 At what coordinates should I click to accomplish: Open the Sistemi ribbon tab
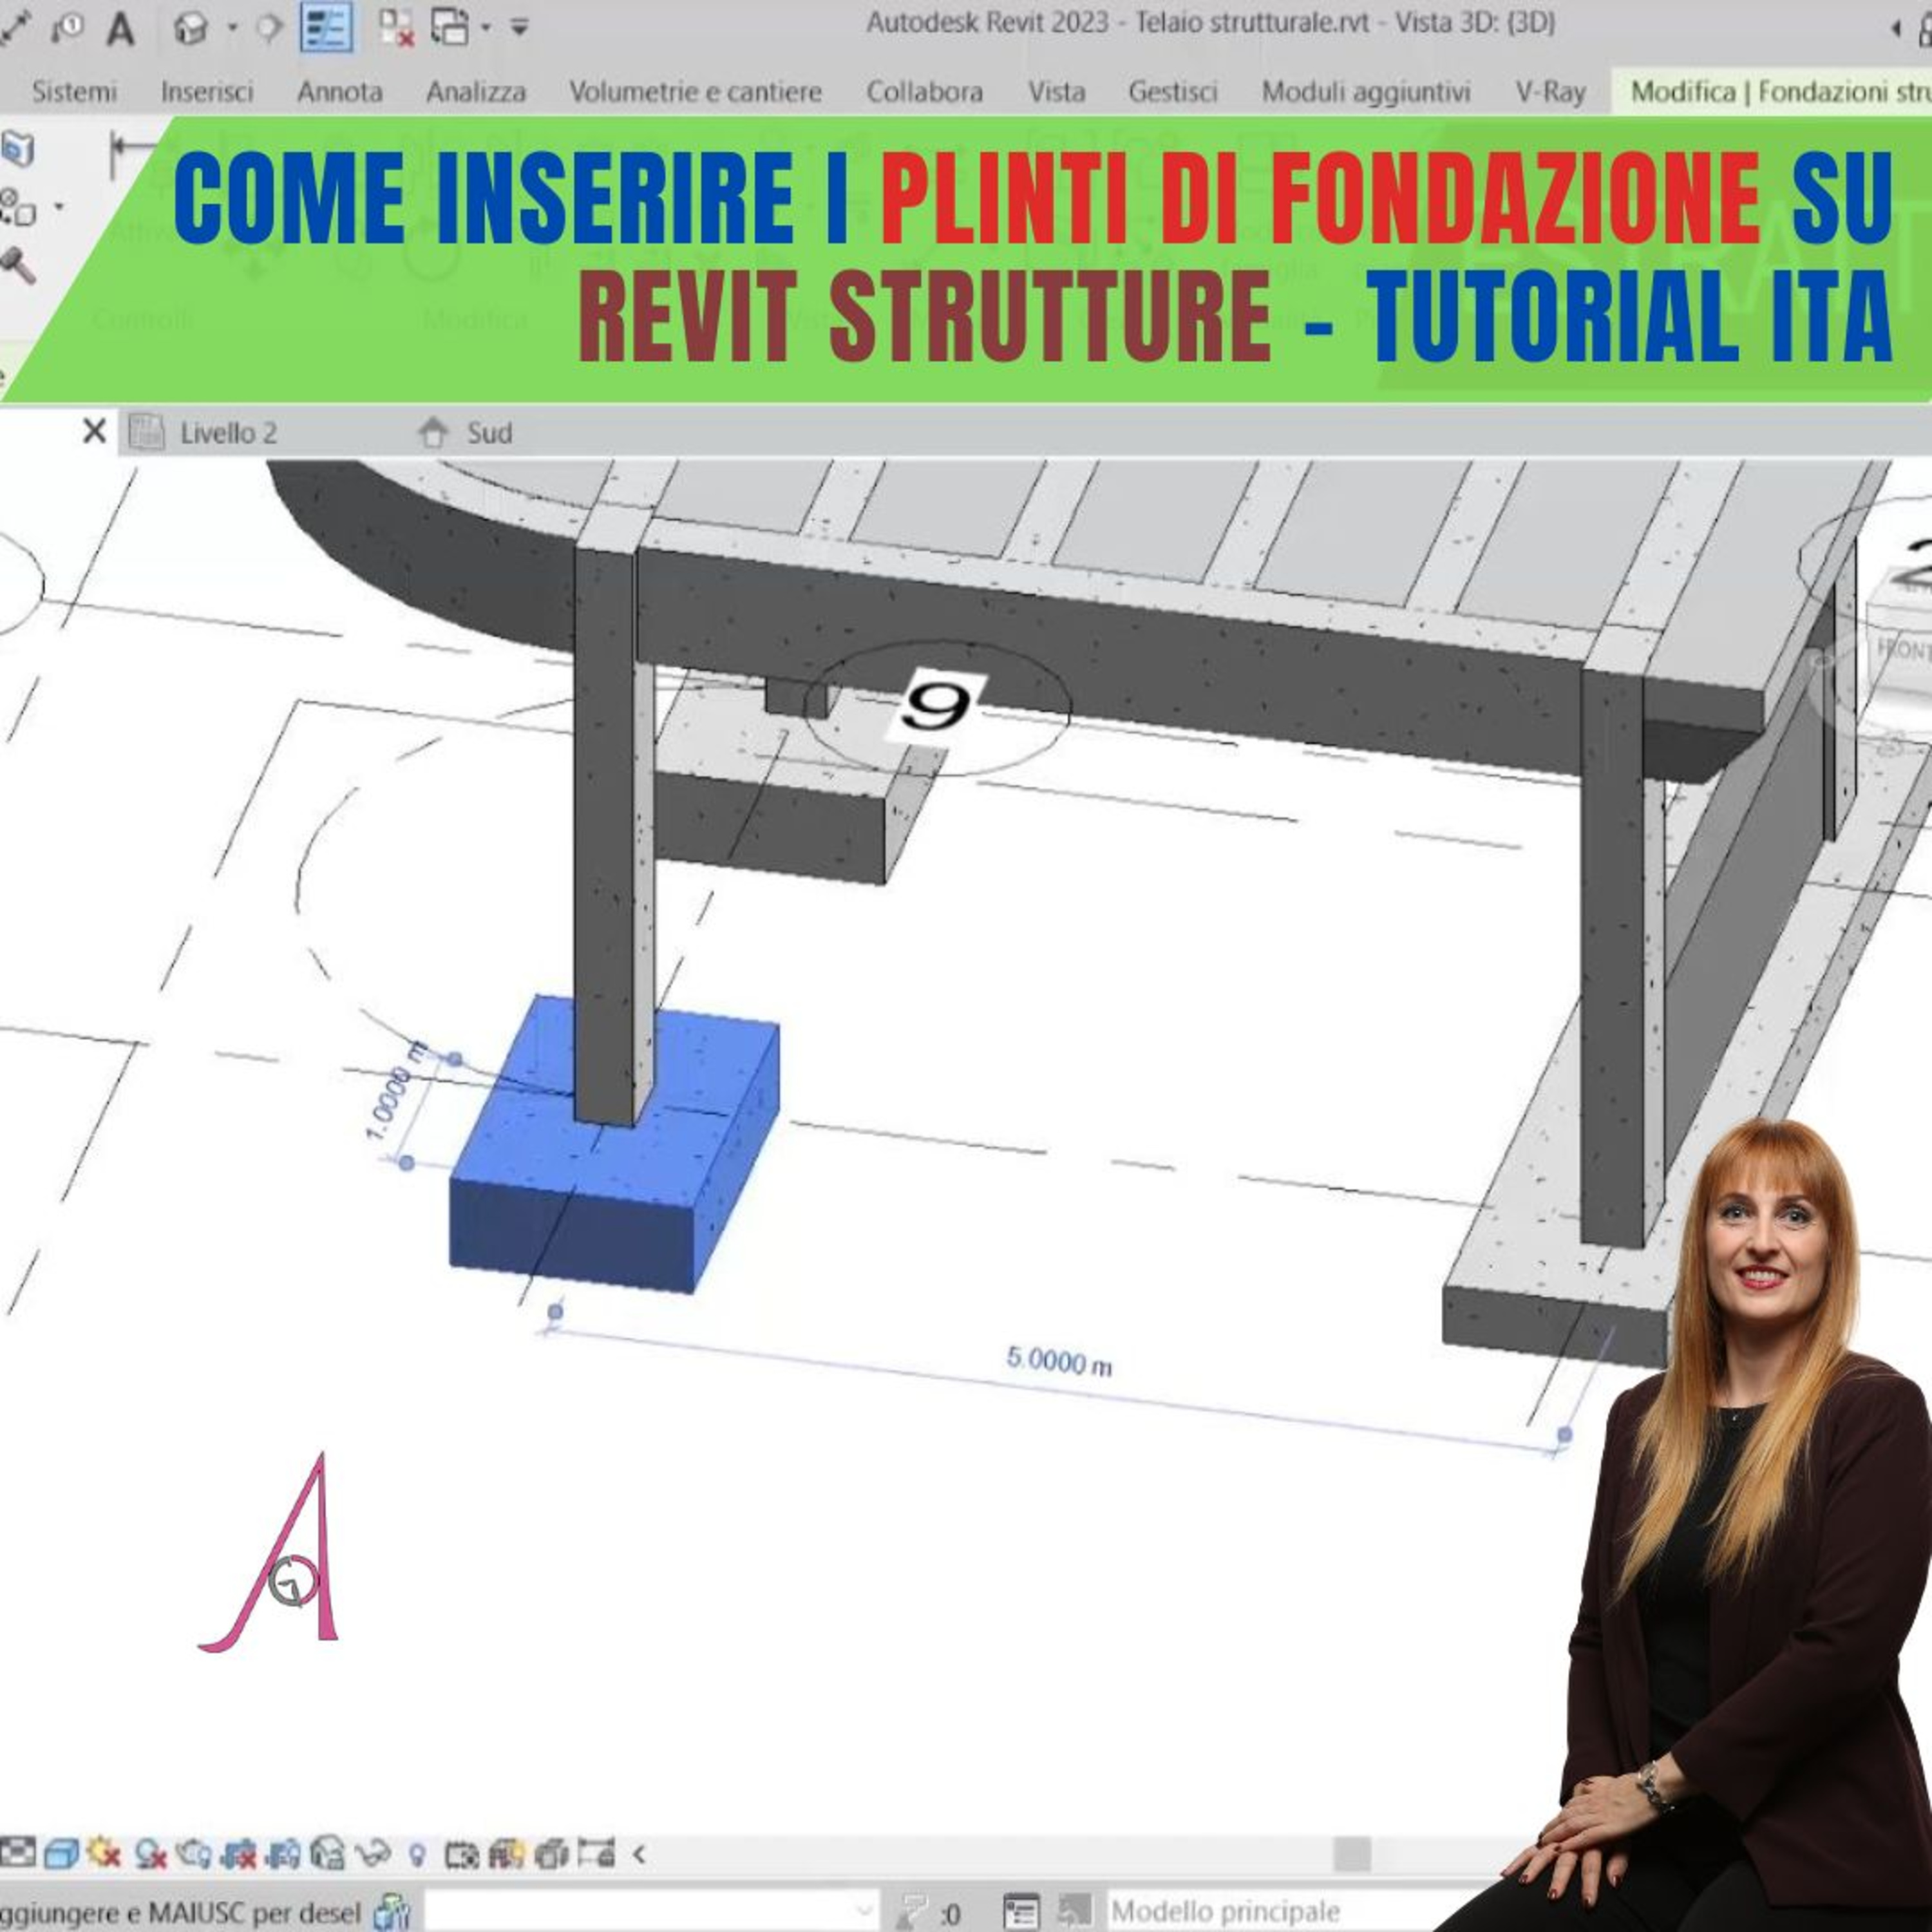(x=74, y=92)
